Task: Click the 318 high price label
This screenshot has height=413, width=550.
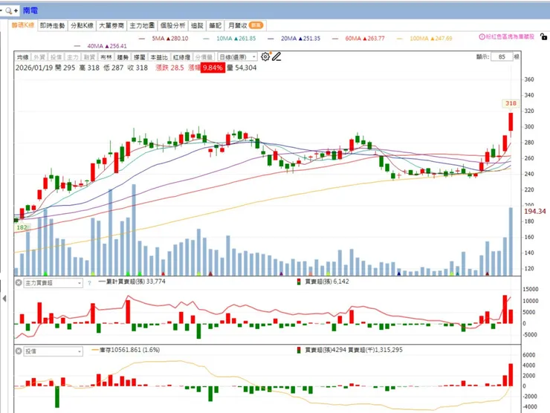Action: (x=511, y=103)
